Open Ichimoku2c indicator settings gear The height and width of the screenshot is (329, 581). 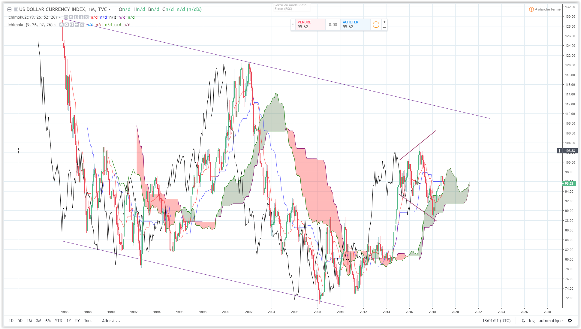pos(71,17)
